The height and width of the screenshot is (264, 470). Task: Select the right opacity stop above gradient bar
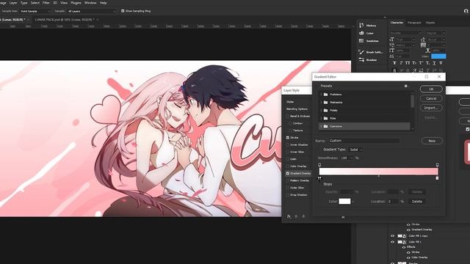tap(438, 164)
